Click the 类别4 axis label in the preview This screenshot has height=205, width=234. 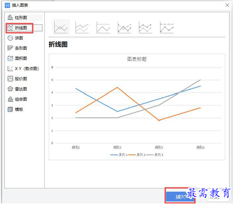point(200,147)
